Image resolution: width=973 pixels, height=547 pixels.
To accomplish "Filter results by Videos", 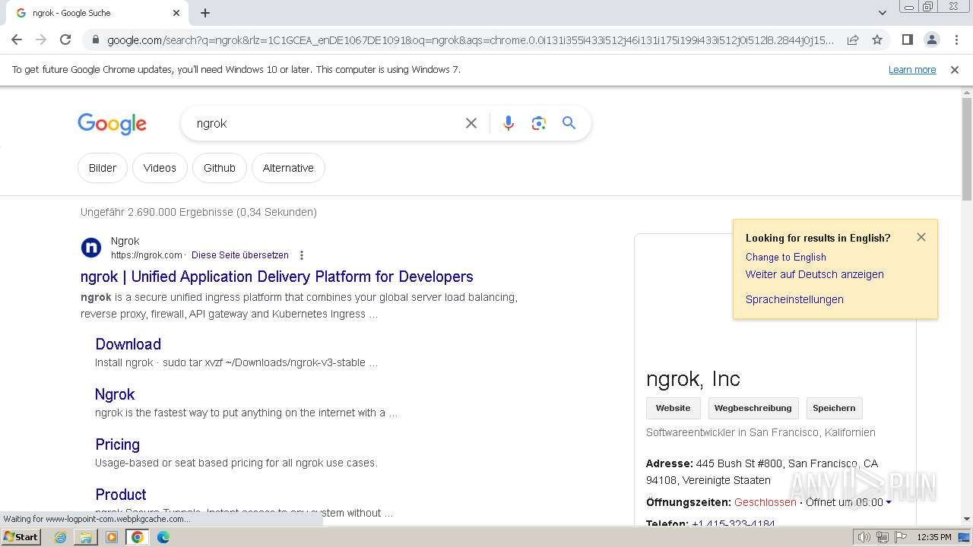I will click(x=160, y=168).
